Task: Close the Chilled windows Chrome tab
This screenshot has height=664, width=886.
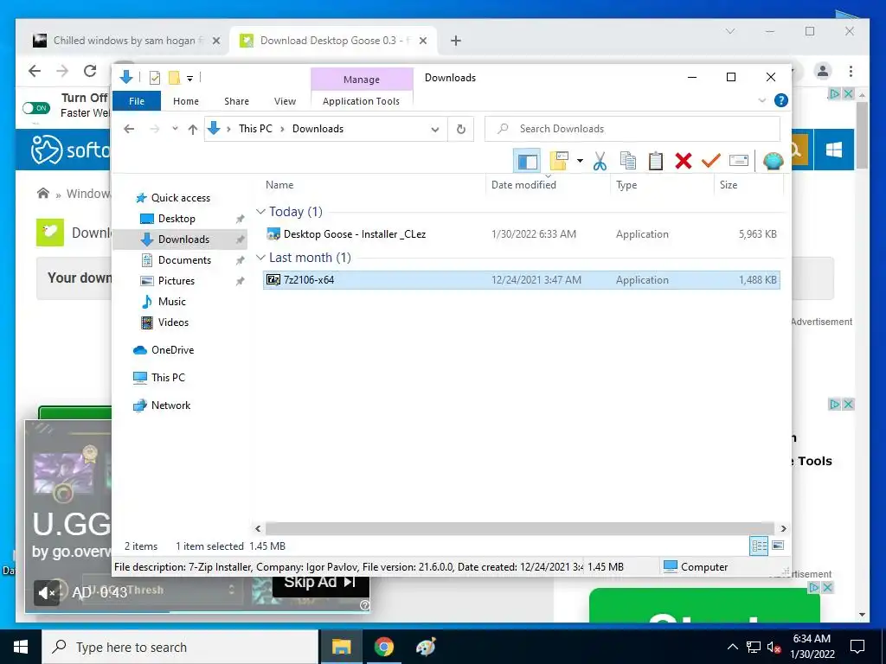Action: click(215, 41)
